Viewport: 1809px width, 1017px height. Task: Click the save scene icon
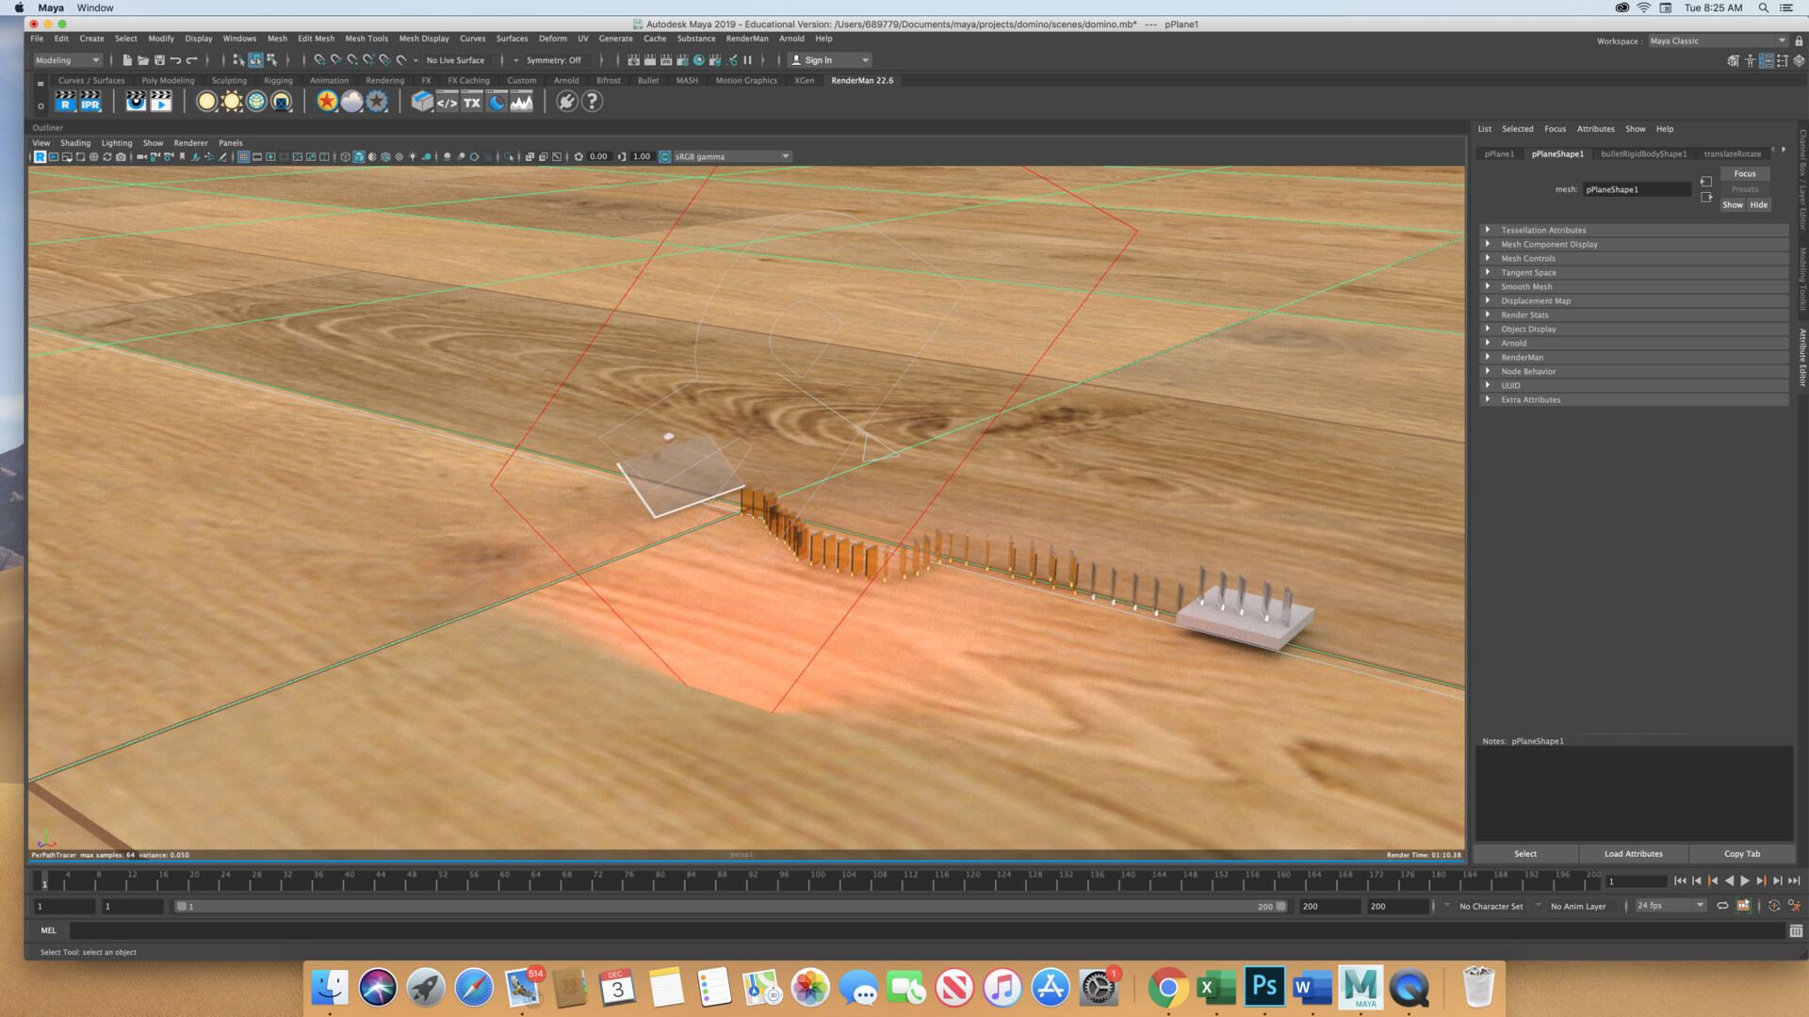(159, 60)
